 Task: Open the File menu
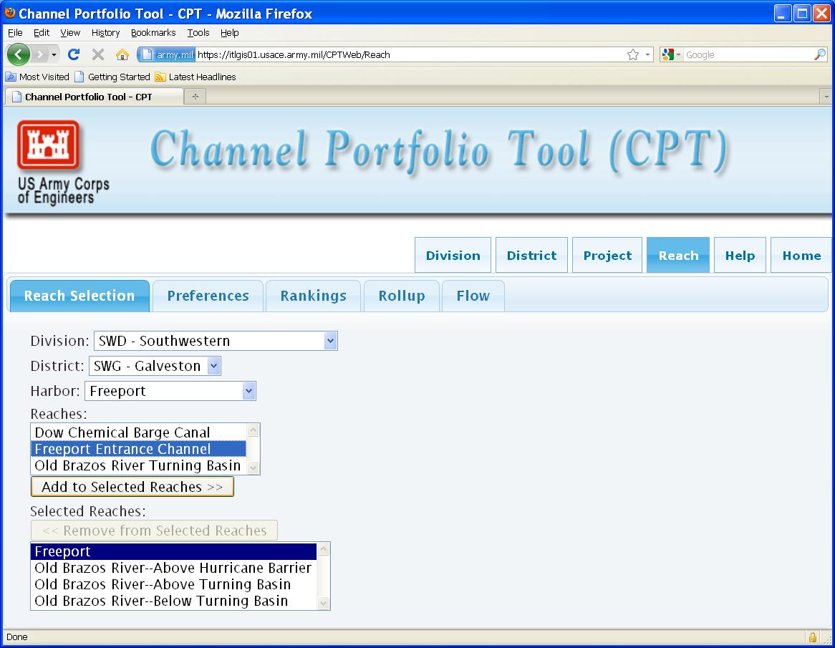(x=15, y=32)
